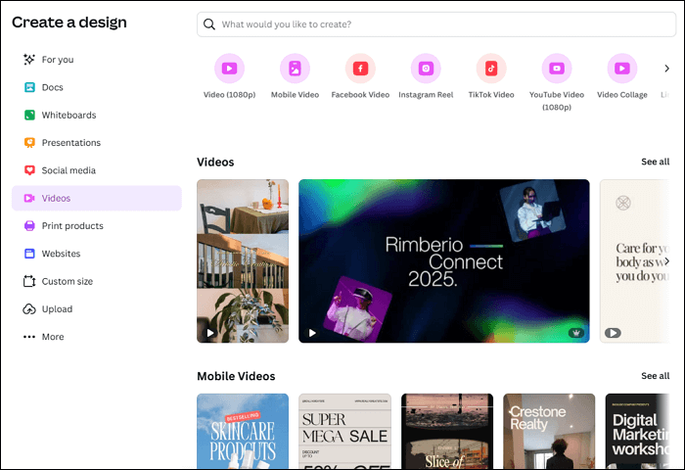Open the Rimberio Connect 2025 video template

click(x=443, y=261)
